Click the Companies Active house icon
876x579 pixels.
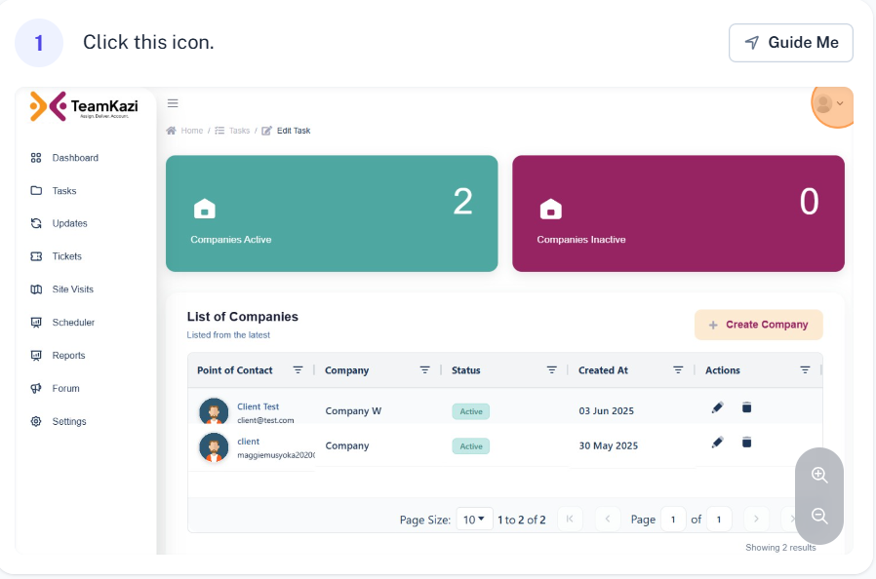[205, 209]
